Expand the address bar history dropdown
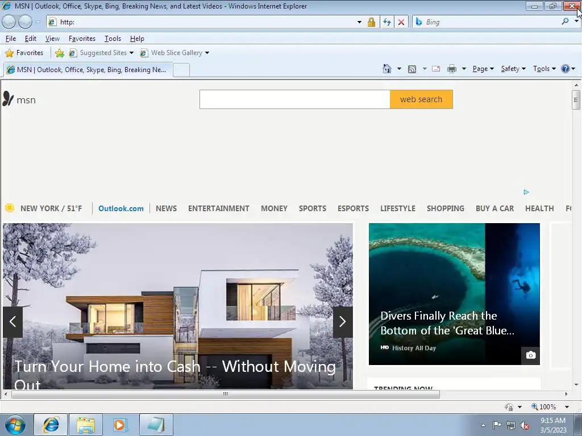Screen dimensions: 582x436 click(359, 22)
